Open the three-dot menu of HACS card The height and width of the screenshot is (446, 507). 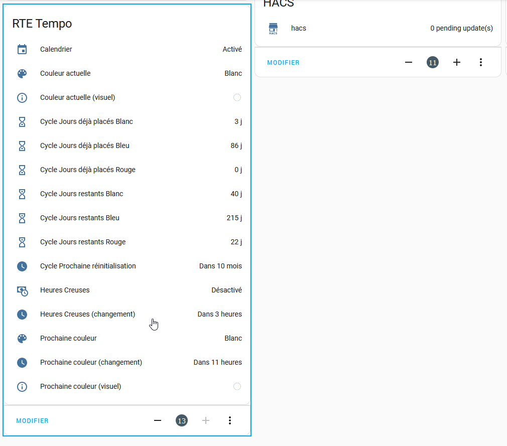(481, 62)
